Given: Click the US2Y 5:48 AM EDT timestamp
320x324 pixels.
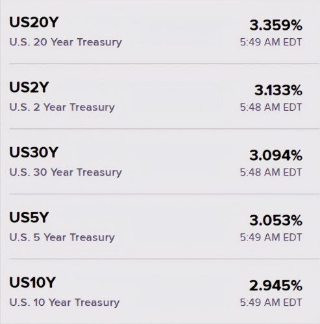Looking at the screenshot, I should point(271,107).
